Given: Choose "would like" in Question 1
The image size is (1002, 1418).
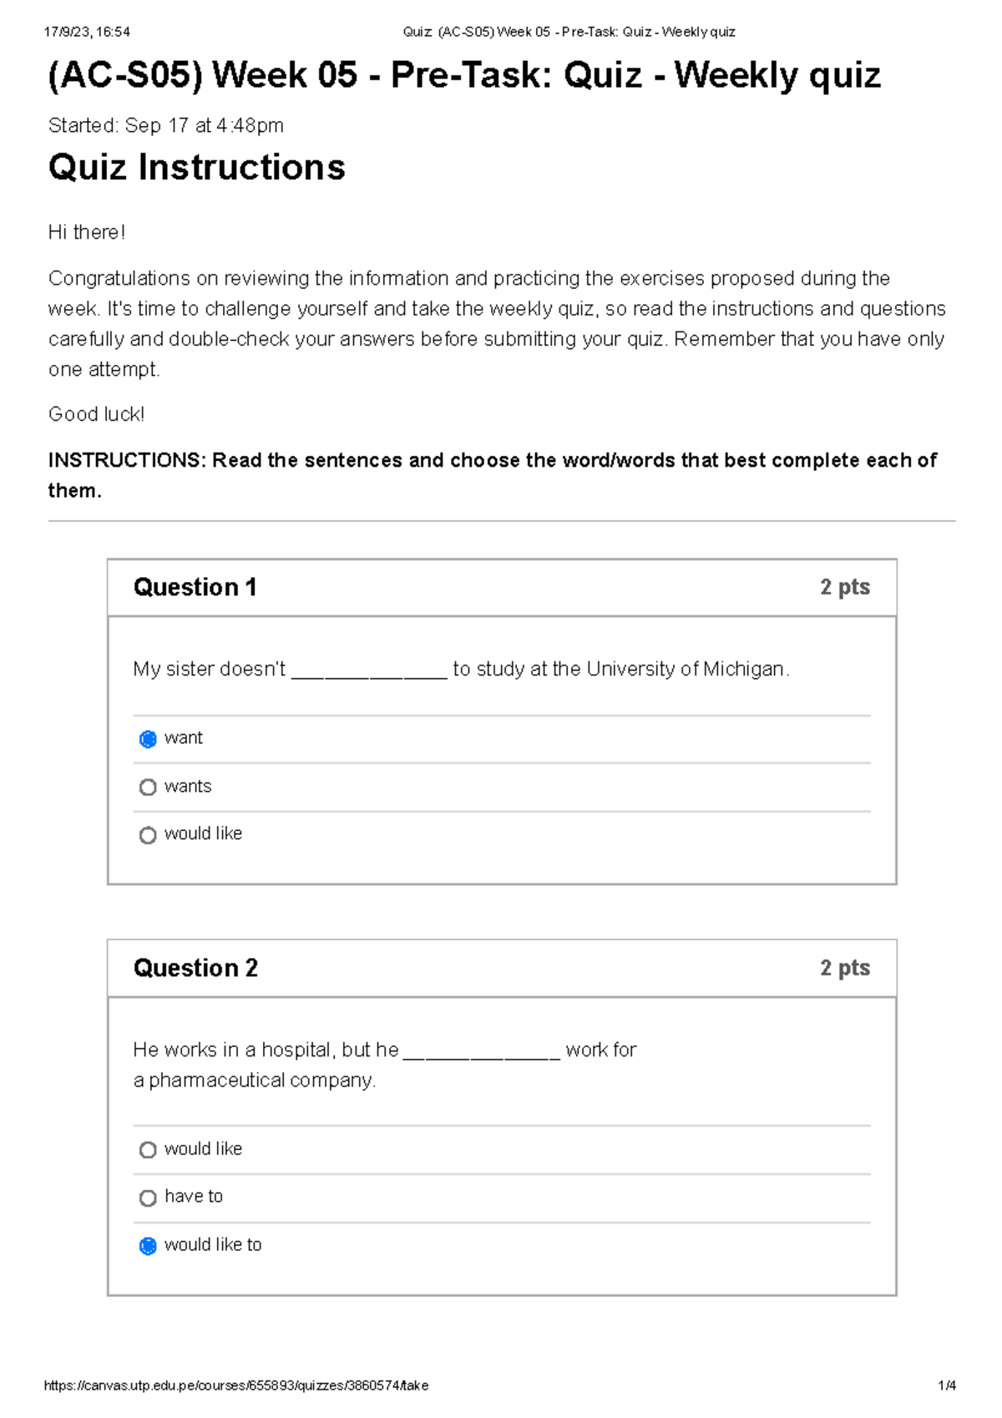Looking at the screenshot, I should (149, 834).
